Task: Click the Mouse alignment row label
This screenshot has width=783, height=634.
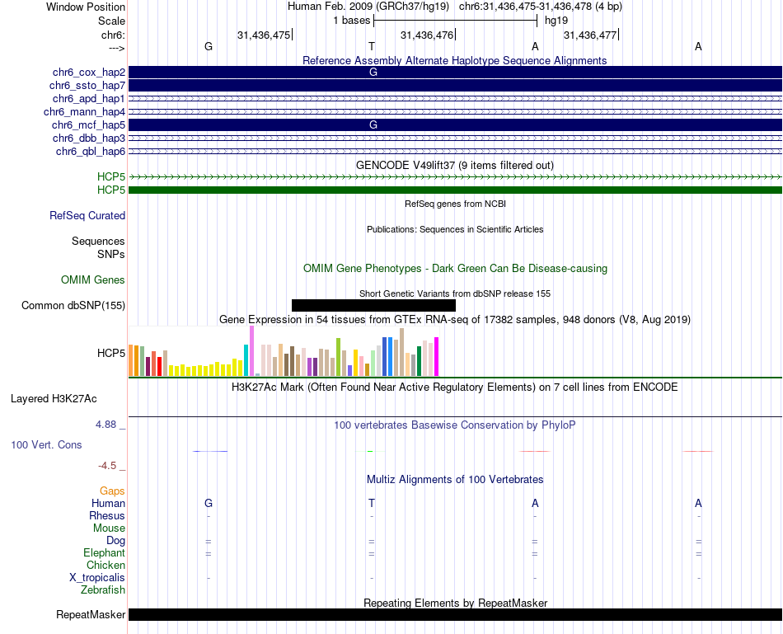Action: tap(109, 528)
